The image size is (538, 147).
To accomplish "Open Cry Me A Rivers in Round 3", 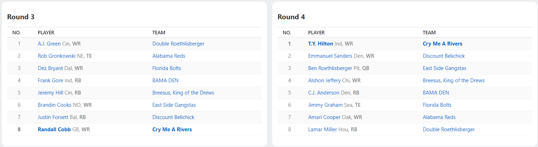I will tap(172, 129).
